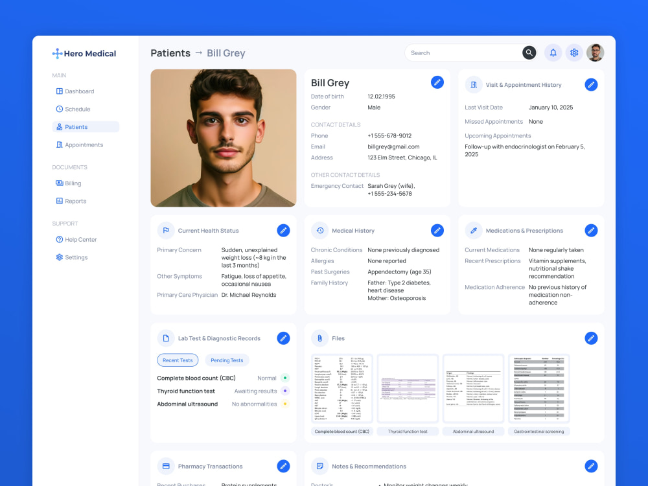648x486 pixels.
Task: Click the Files paperclip icon
Action: pyautogui.click(x=320, y=338)
